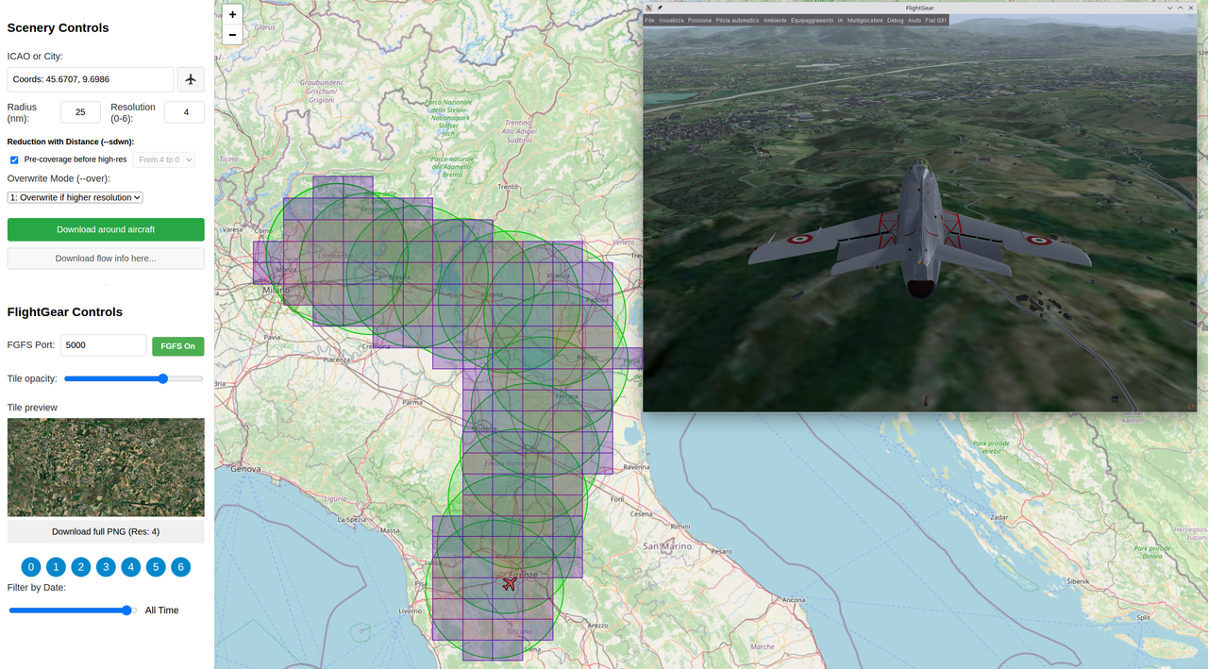Select resolution 0 circle button

tap(31, 567)
